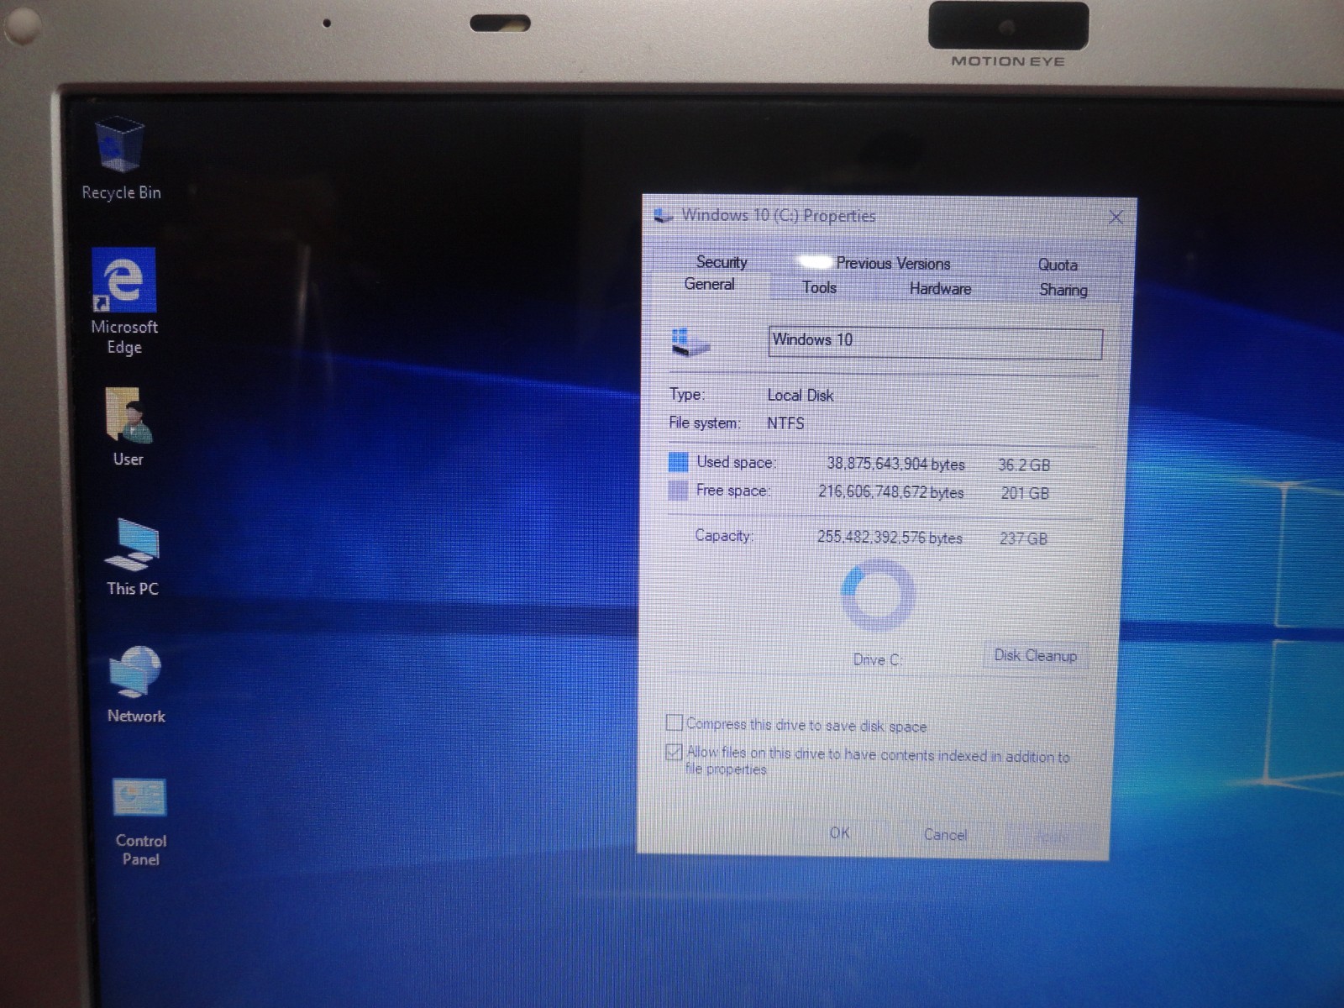This screenshot has width=1344, height=1008.
Task: Select the This PC desktop icon
Action: pyautogui.click(x=132, y=558)
